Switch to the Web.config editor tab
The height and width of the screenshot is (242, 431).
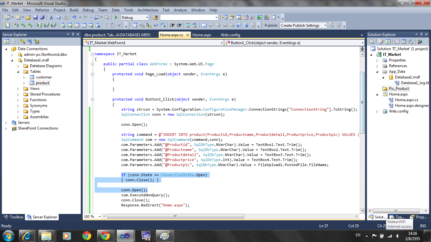coord(230,35)
